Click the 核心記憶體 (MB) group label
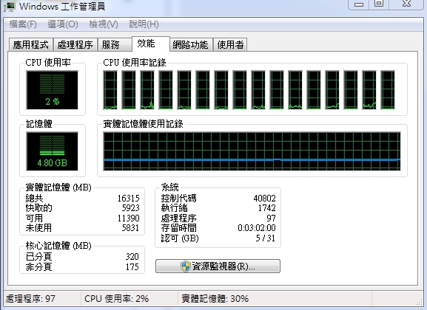The image size is (427, 310). coord(58,246)
